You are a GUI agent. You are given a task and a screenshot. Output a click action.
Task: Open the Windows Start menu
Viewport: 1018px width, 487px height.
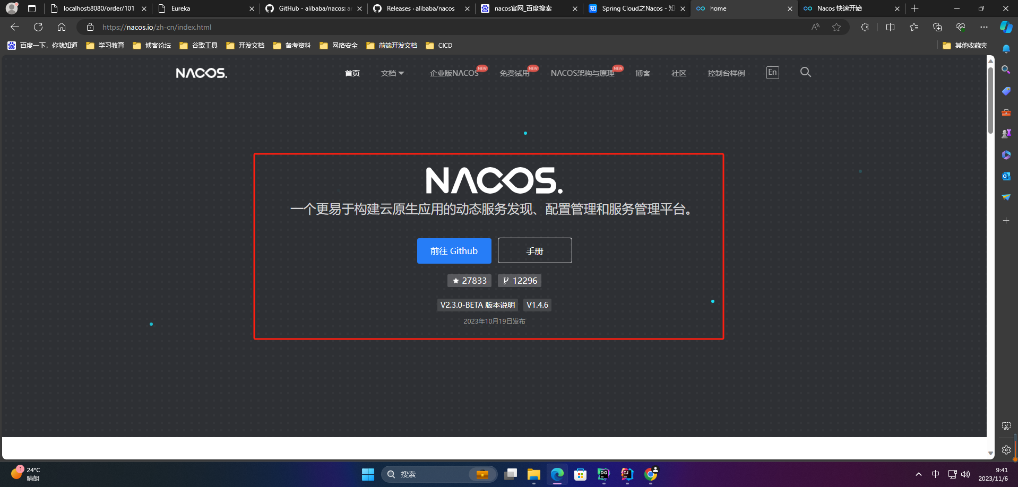(x=368, y=474)
